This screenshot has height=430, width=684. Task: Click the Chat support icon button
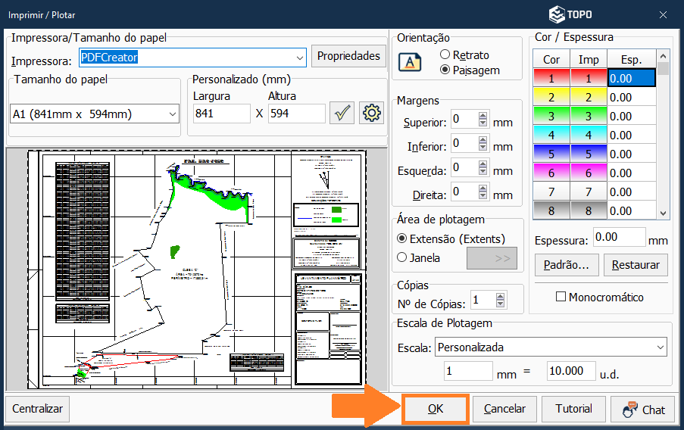(x=643, y=410)
